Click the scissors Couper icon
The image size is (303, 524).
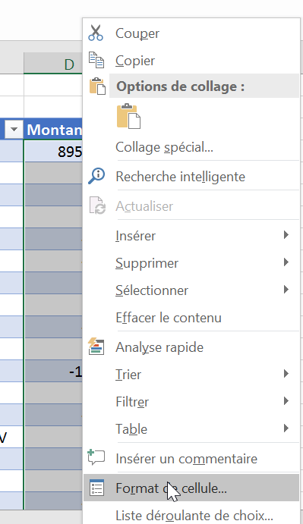(96, 33)
